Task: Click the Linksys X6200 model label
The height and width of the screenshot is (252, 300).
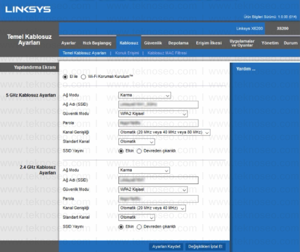Action: (249, 29)
